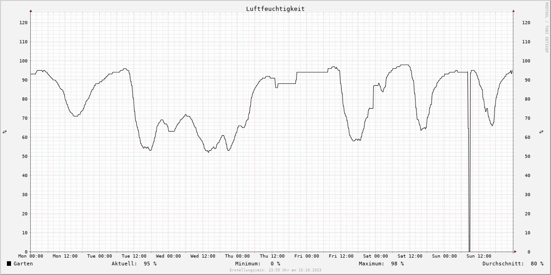Image resolution: width=551 pixels, height=275 pixels.
Task: Click the "Aktuell: 95 %" value
Action: click(134, 264)
